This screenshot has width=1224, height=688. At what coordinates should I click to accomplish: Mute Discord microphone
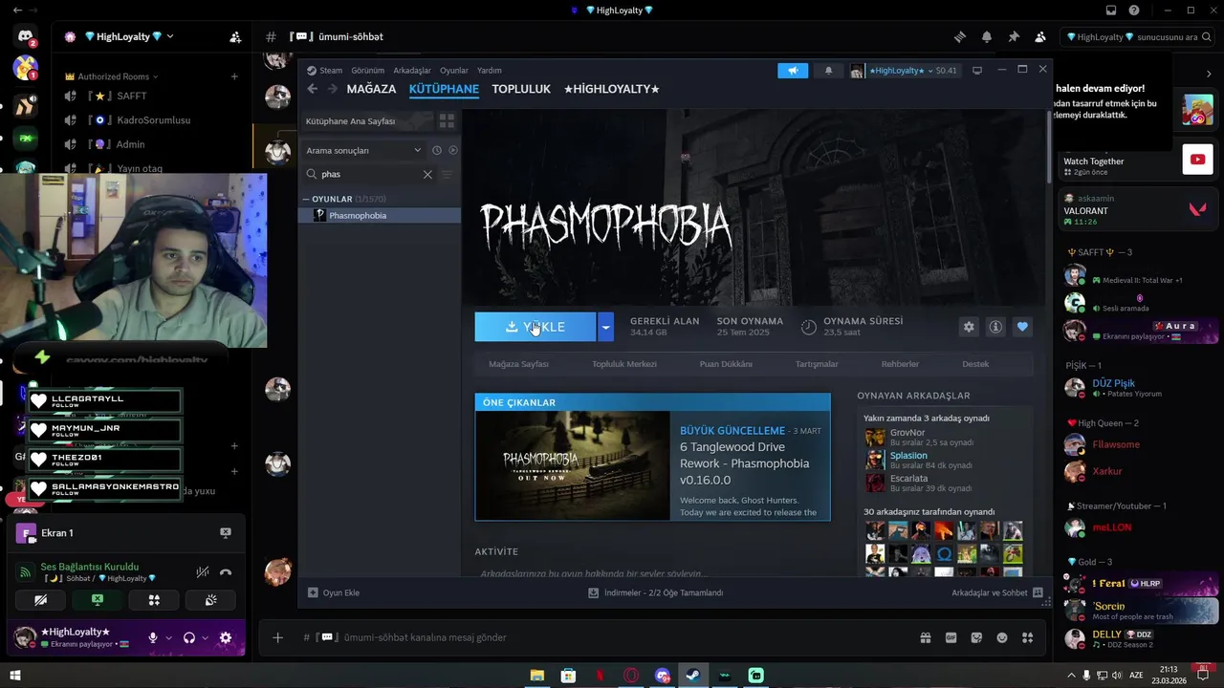click(153, 637)
